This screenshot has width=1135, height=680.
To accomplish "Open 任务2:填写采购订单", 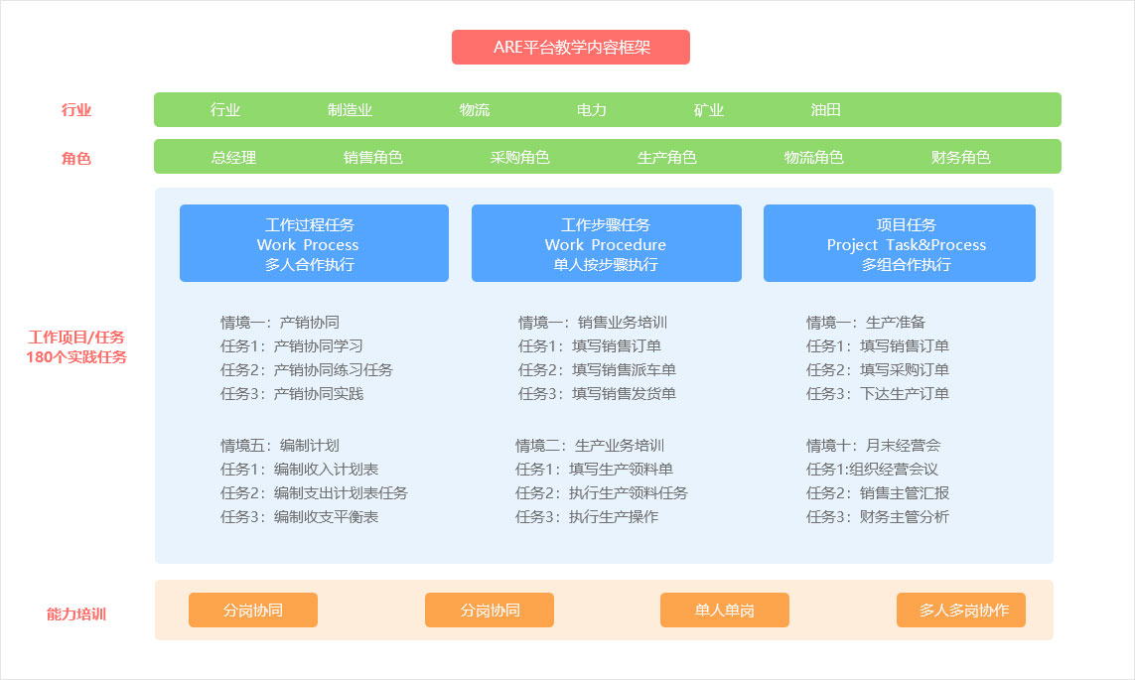I will (877, 370).
